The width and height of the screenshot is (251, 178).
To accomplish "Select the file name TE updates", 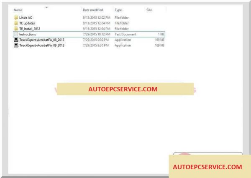I will coord(27,23).
